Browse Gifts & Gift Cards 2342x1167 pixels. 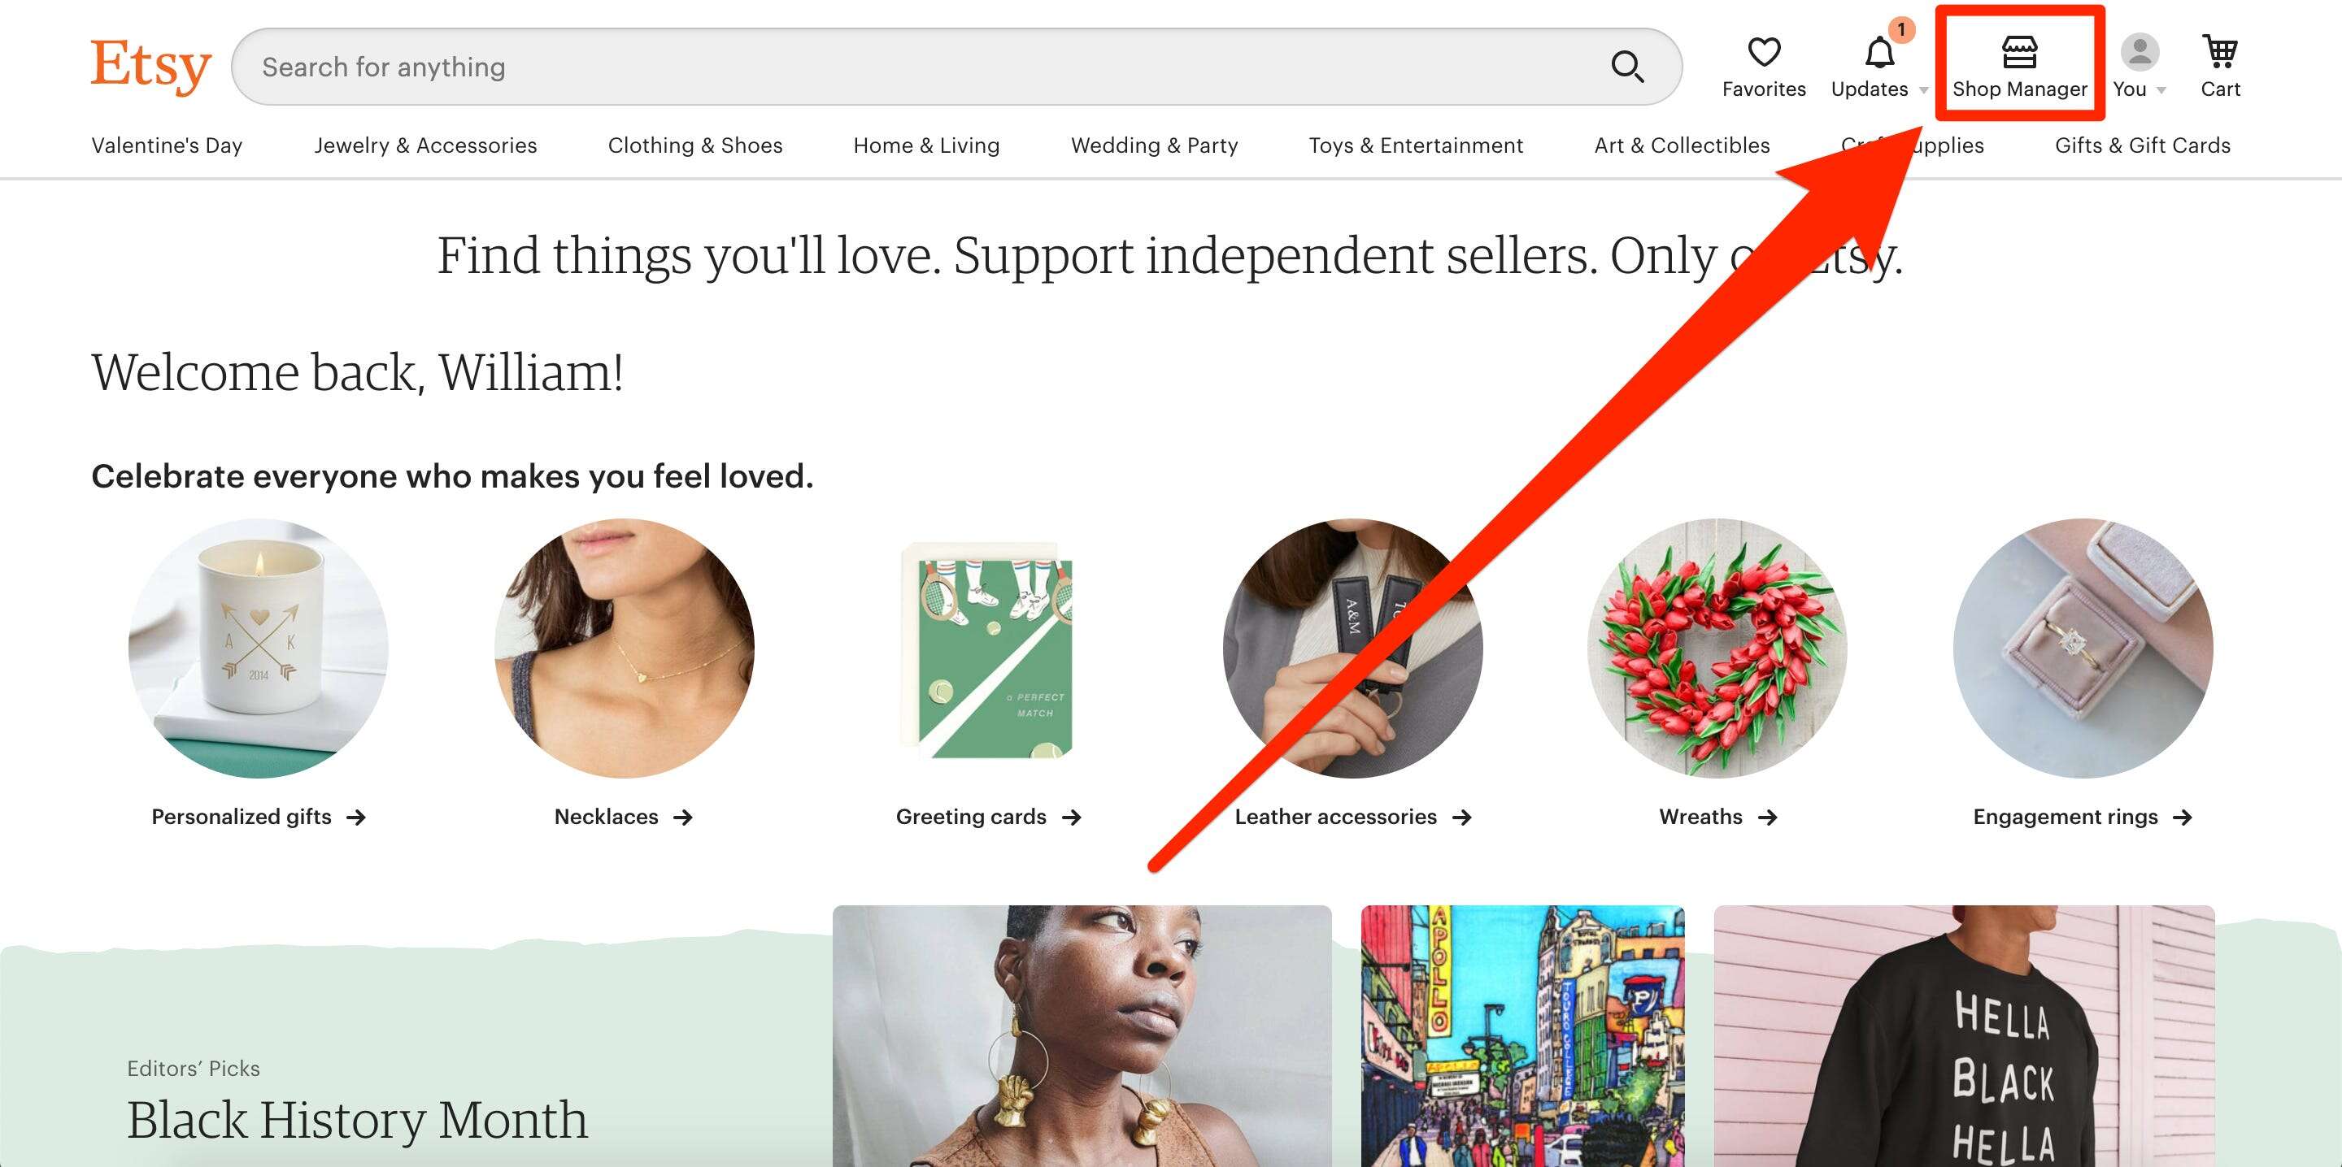point(2142,145)
